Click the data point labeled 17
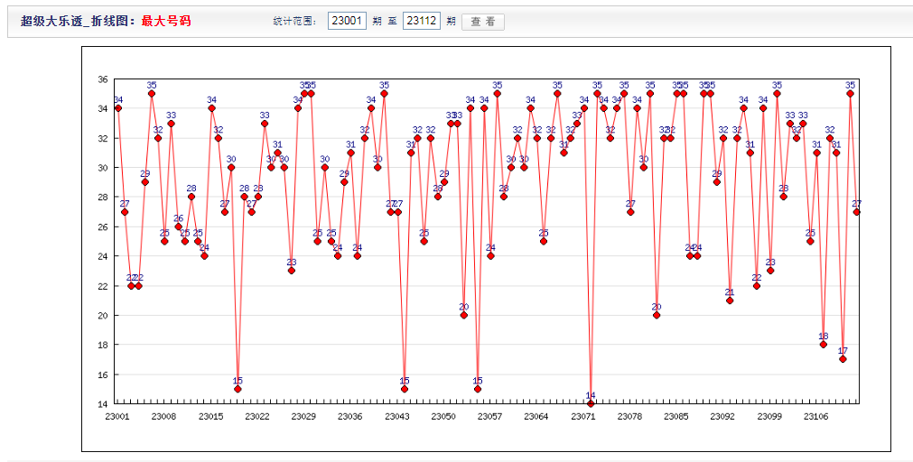The image size is (913, 462). 843,359
